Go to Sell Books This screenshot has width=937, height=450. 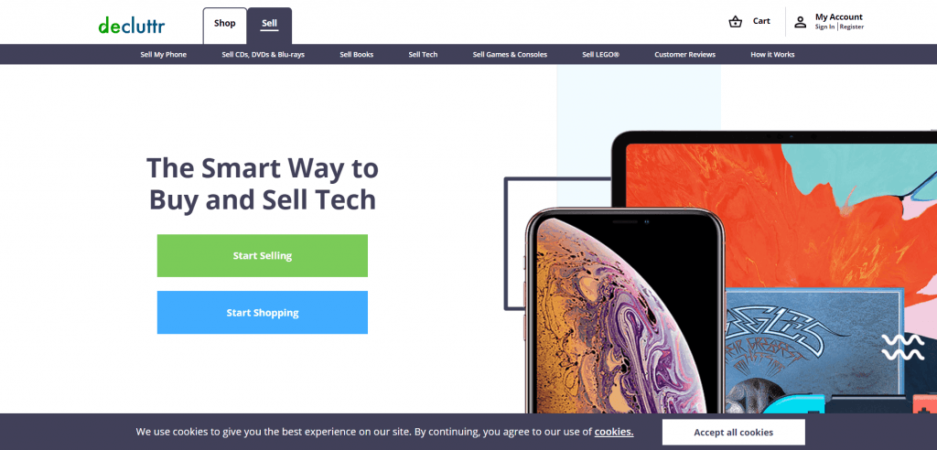pos(357,54)
